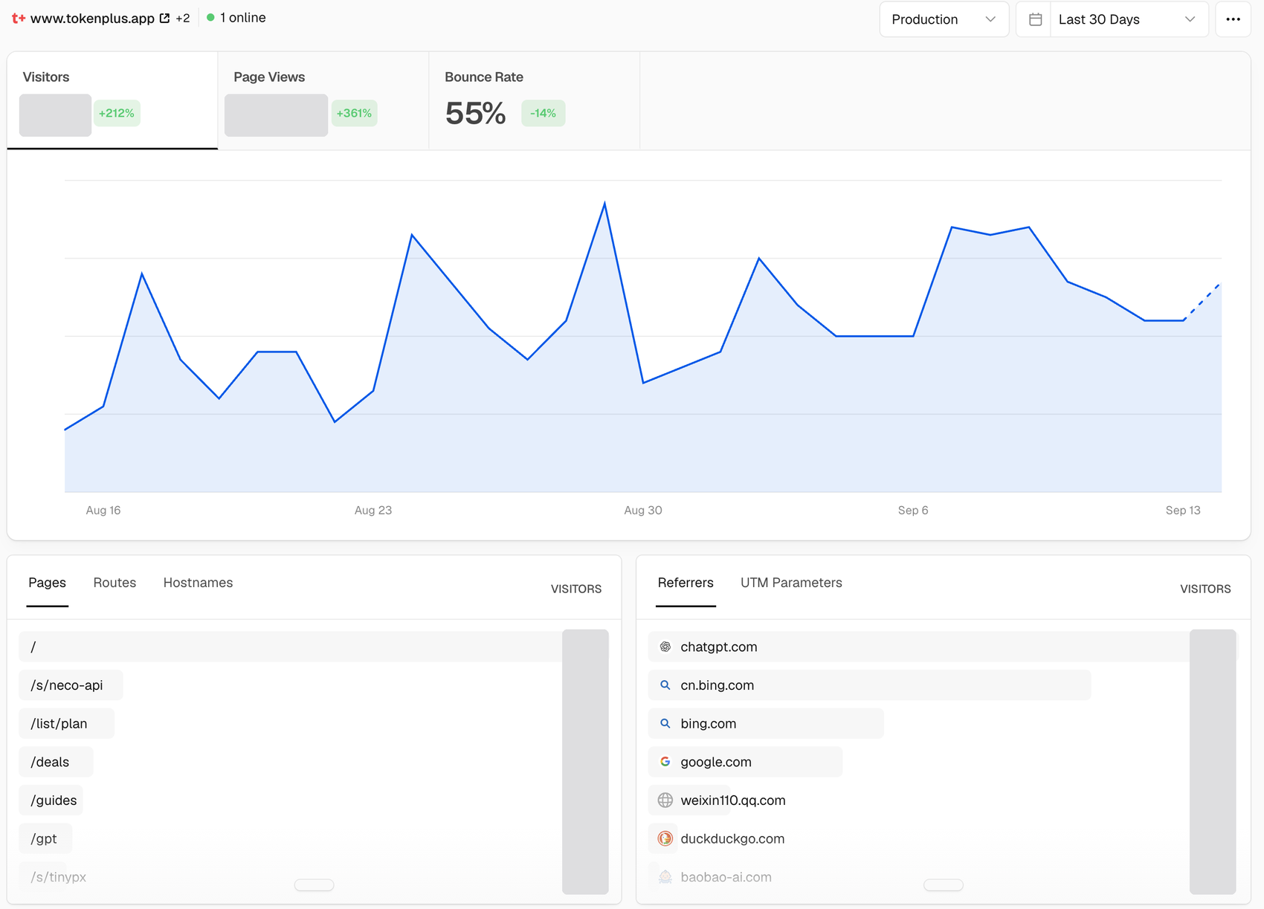Screen dimensions: 1264x909
Task: Click the globe icon beside weixin110.qq.com
Action: click(x=665, y=800)
